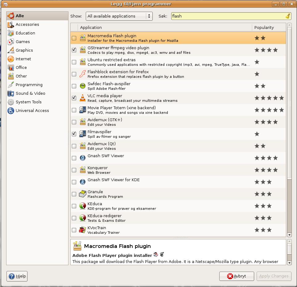Screen dimensions: 297x287
Task: Click the Internet globe icon
Action: [11, 59]
